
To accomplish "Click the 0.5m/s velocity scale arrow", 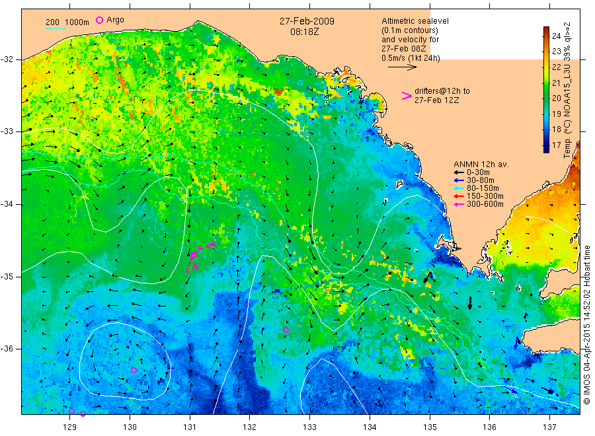I will (402, 67).
